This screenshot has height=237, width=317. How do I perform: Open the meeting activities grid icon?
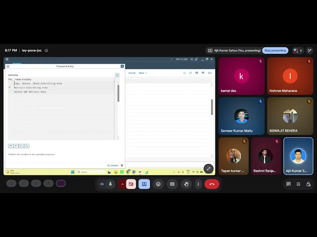(x=298, y=184)
